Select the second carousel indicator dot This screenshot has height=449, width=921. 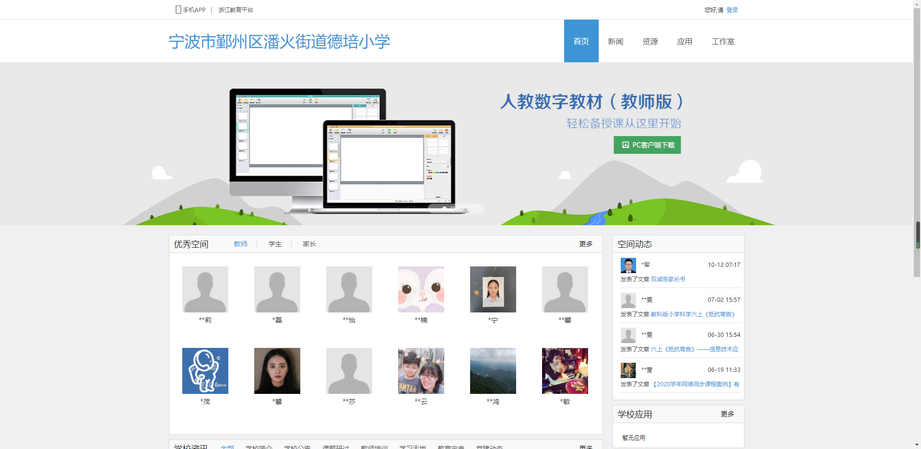click(x=452, y=208)
